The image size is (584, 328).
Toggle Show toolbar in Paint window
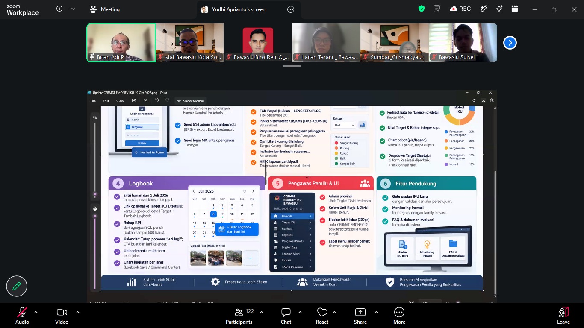(x=191, y=101)
